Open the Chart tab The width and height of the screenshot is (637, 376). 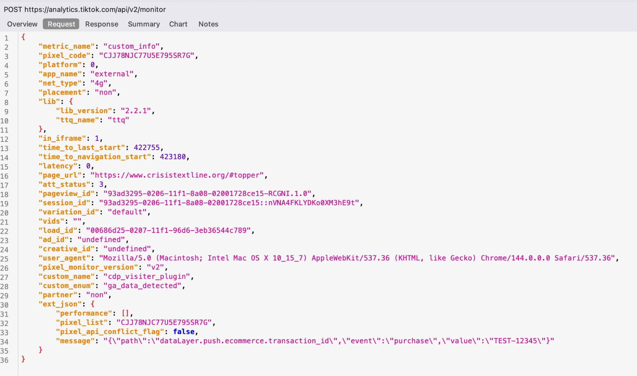click(x=178, y=24)
